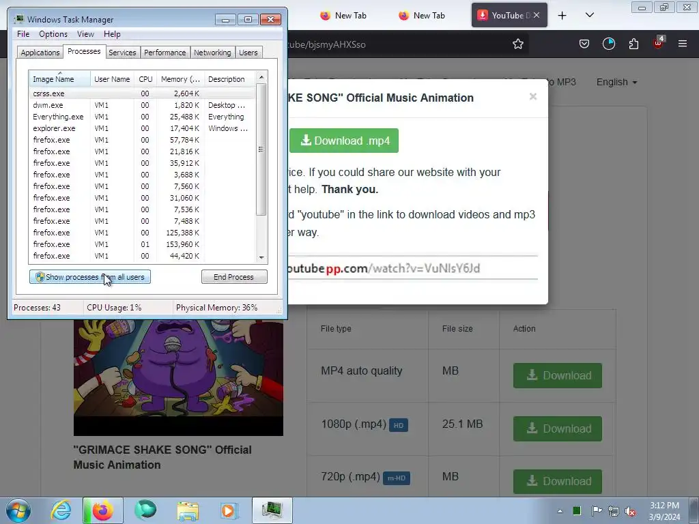Launch Internet Explorer from the taskbar
This screenshot has width=699, height=524.
61,510
